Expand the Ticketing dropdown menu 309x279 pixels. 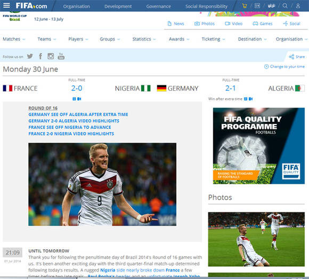pos(213,39)
